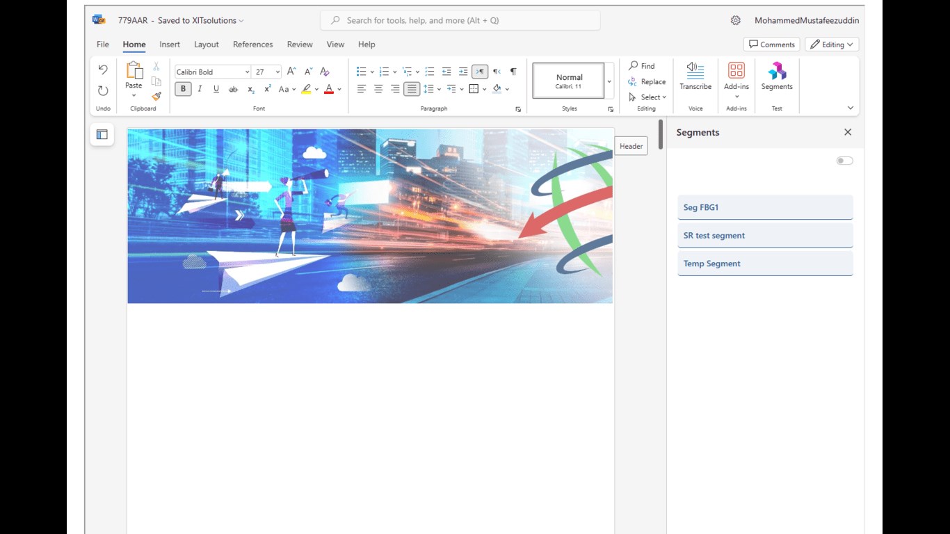Activate the Format Painter brush
950x534 pixels.
click(x=156, y=97)
